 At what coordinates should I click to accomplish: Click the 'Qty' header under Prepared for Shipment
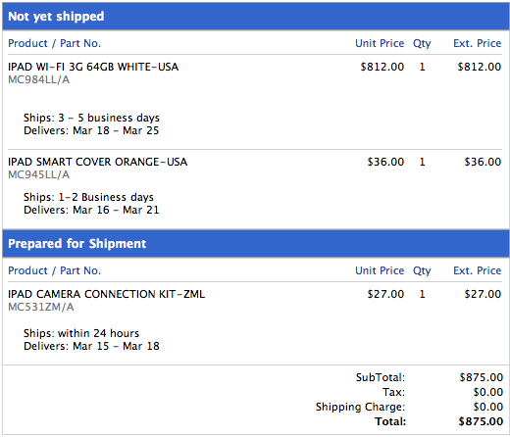[422, 271]
